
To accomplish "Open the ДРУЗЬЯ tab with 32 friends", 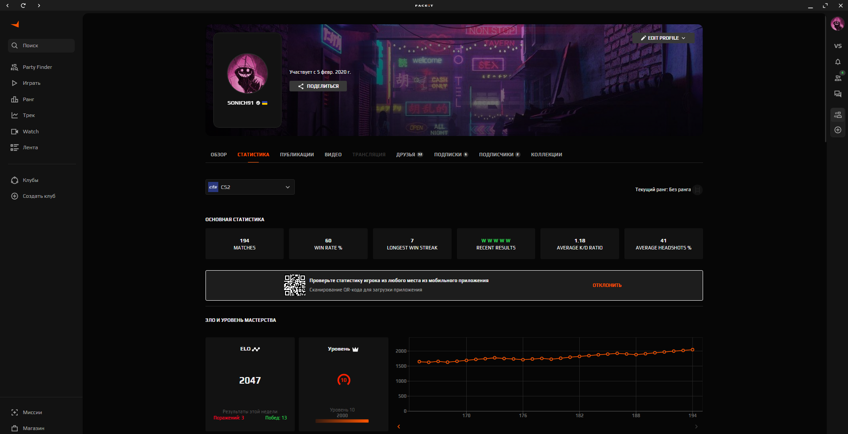I will pyautogui.click(x=410, y=155).
